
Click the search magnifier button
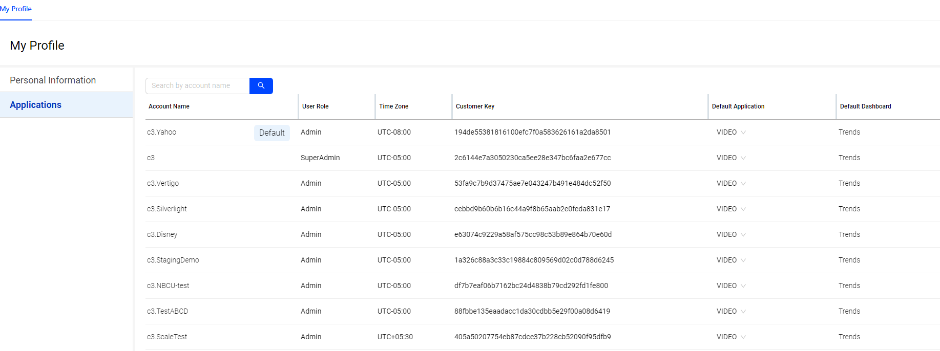(x=261, y=86)
